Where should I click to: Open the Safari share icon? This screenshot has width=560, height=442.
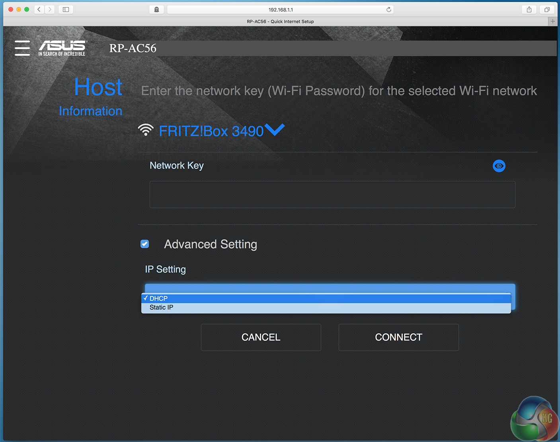(529, 10)
